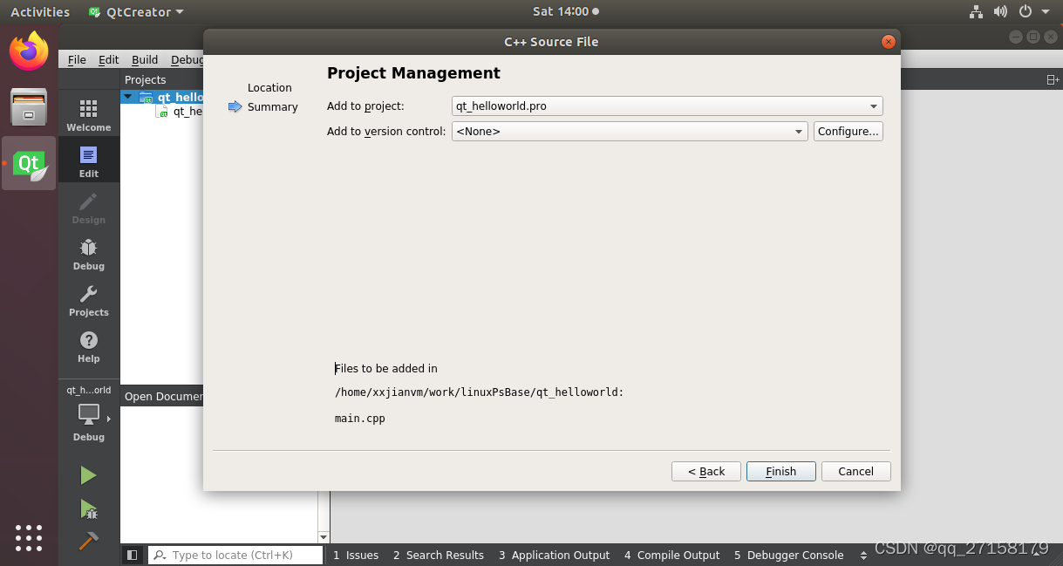This screenshot has width=1063, height=566.
Task: Click the Configure button for version control
Action: [x=847, y=131]
